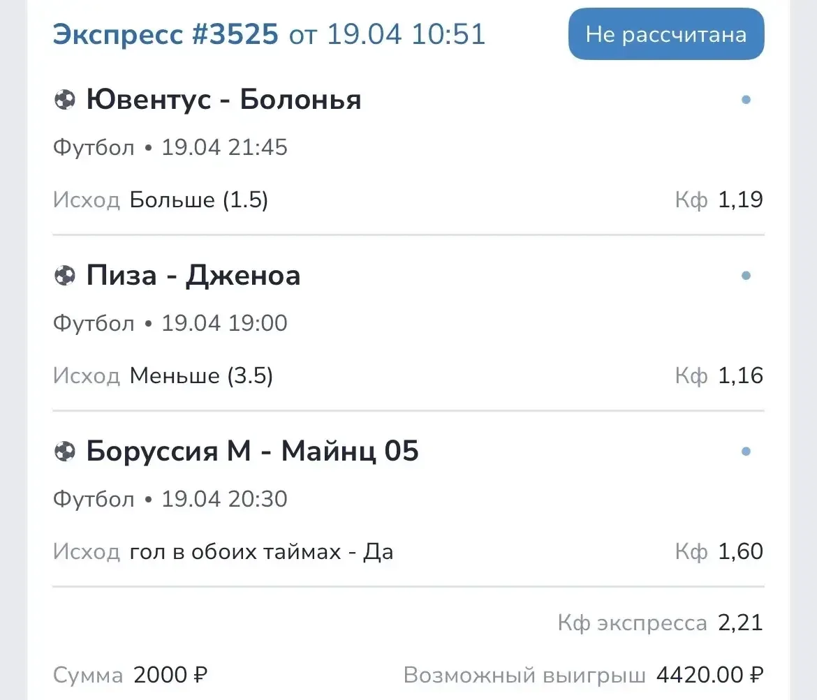Click the soccer ball icon beside Боруссия М
Viewport: 817px width, 700px height.
[64, 452]
